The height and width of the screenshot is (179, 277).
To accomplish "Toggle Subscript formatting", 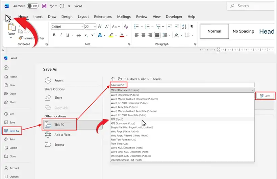I will point(86,35).
